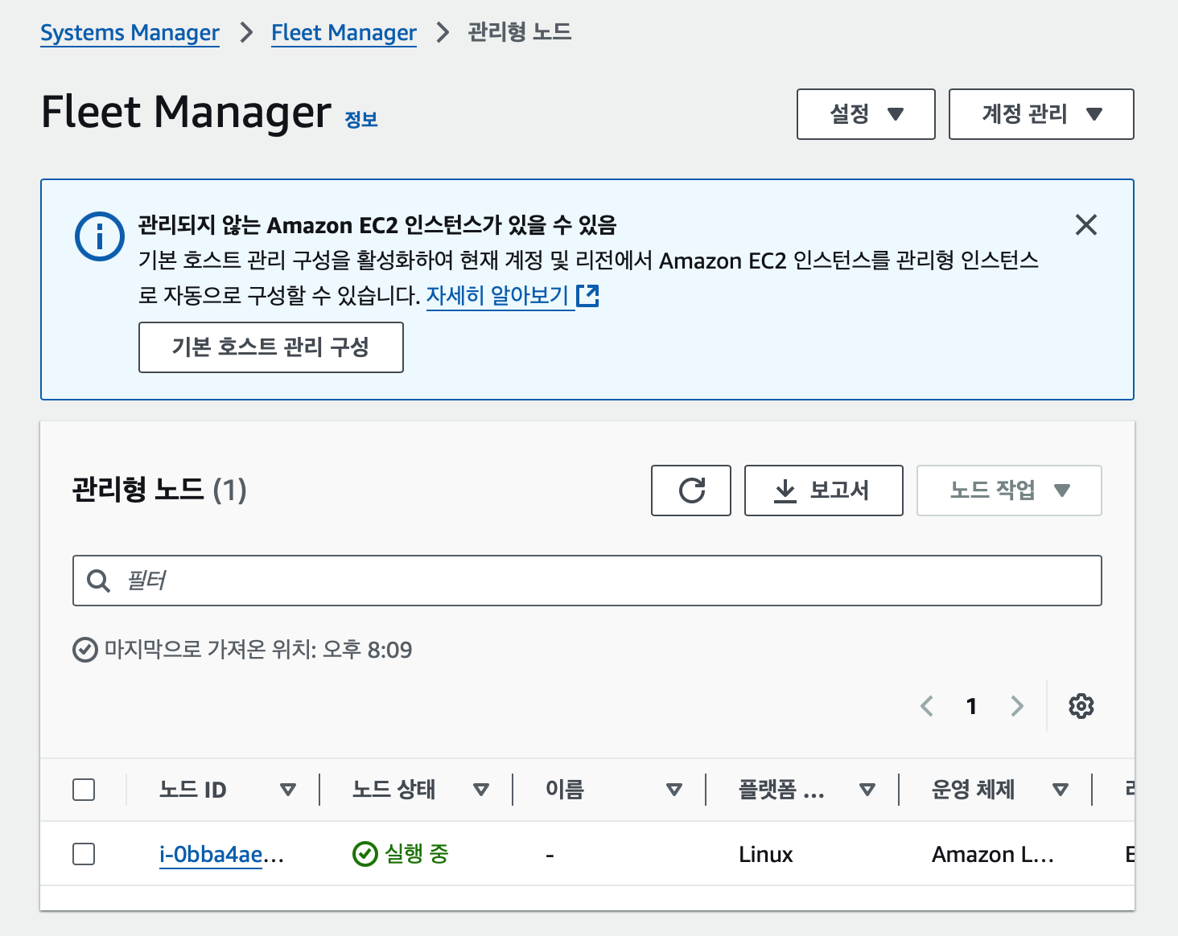Viewport: 1178px width, 936px height.
Task: Sort by 노드 ID column arrow
Action: 288,790
